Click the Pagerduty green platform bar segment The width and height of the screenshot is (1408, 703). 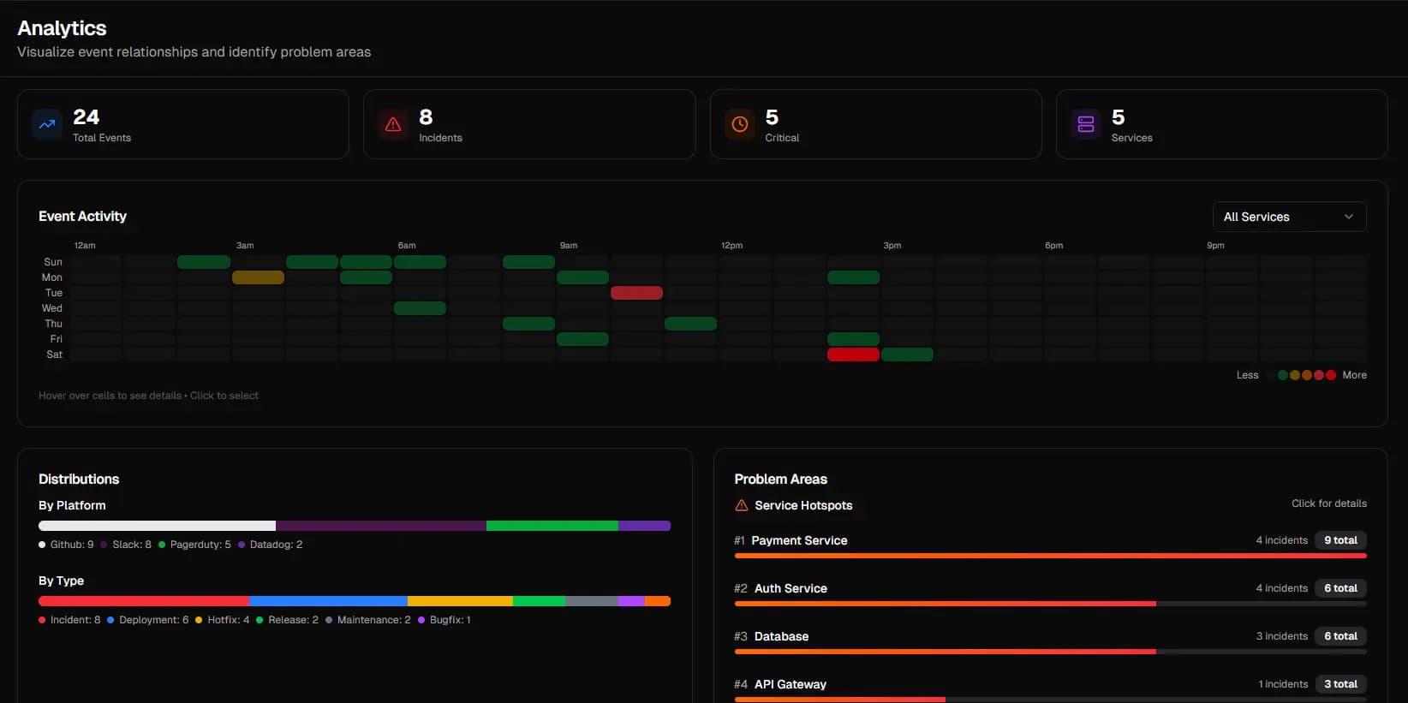tap(552, 526)
